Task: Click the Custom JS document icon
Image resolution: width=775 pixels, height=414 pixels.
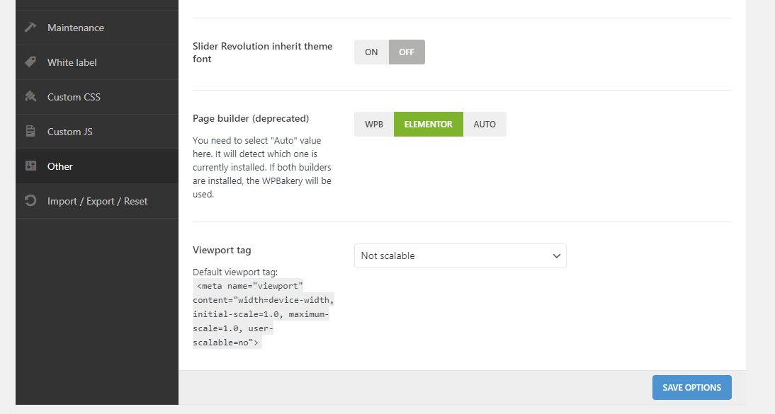Action: (x=30, y=132)
